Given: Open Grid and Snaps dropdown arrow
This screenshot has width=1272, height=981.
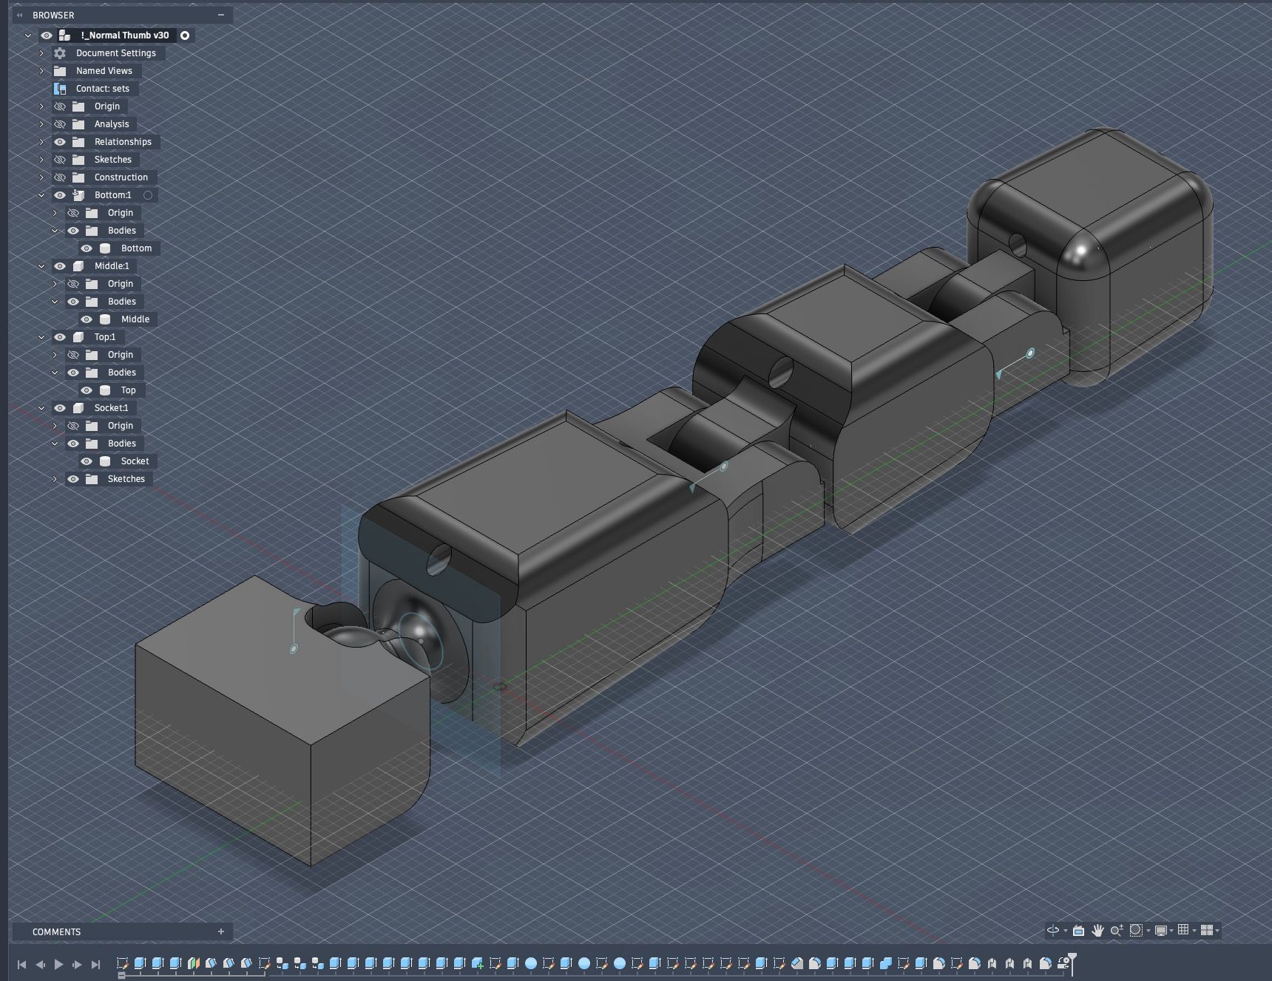Looking at the screenshot, I should pos(1194,931).
